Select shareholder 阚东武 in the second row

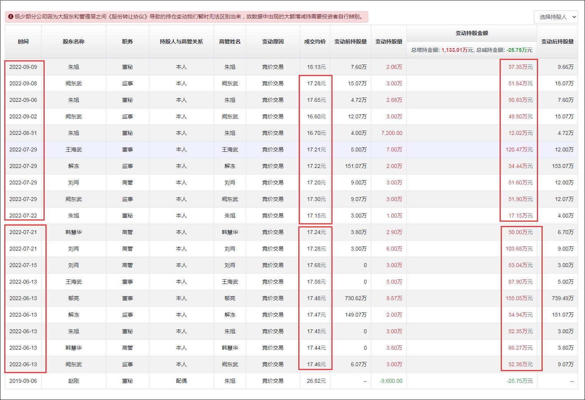click(x=74, y=83)
